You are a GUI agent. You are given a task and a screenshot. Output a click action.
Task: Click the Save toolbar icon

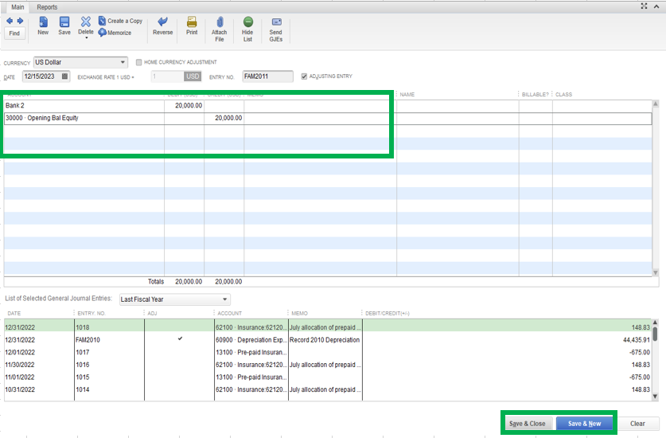[x=64, y=26]
